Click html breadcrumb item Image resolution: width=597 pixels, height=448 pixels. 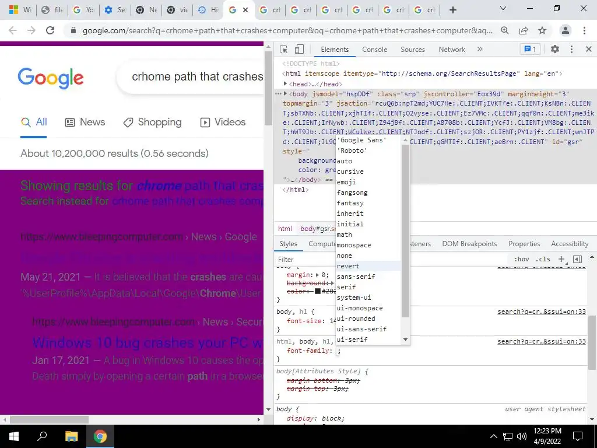pos(285,229)
